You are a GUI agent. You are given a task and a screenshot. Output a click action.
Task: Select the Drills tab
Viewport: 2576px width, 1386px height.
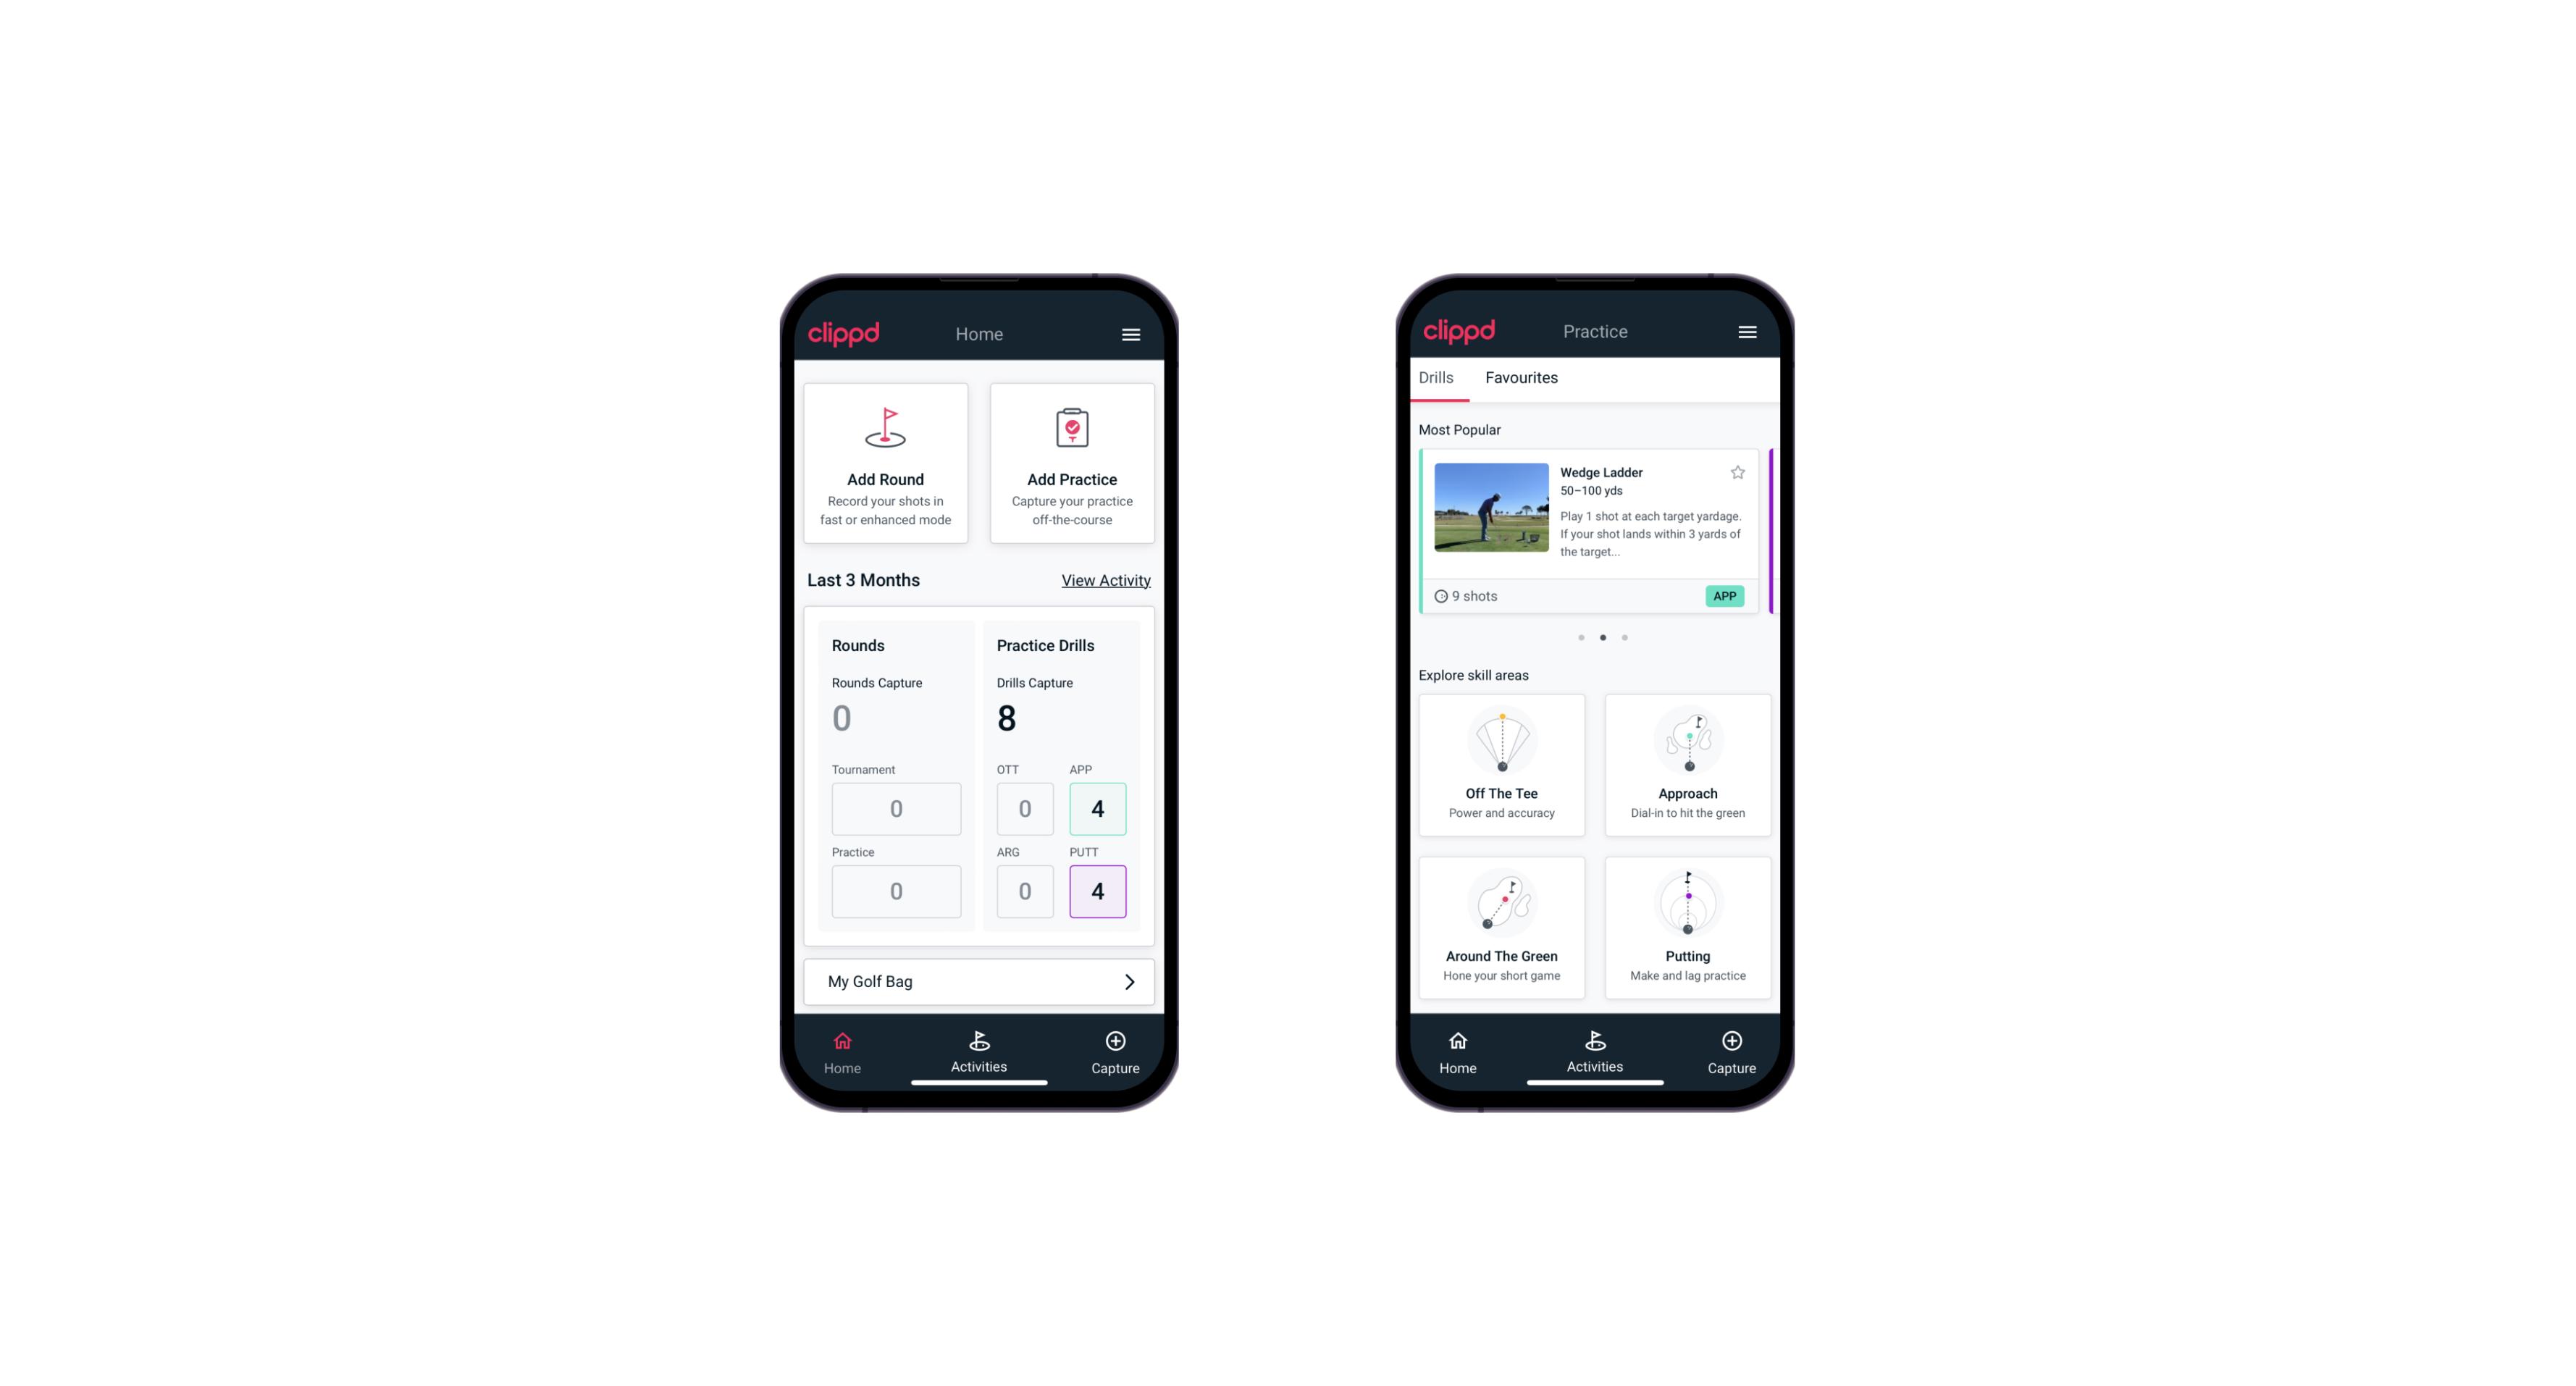[1435, 377]
